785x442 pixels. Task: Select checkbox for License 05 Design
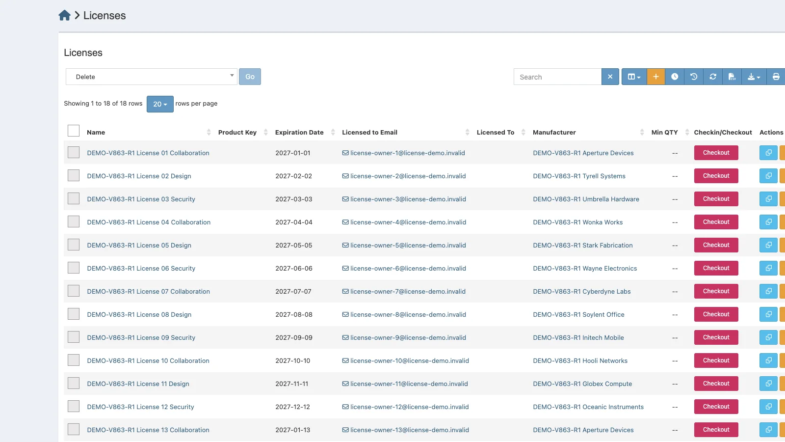[74, 245]
